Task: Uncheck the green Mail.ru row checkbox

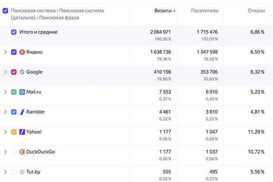Action: click(x=14, y=92)
